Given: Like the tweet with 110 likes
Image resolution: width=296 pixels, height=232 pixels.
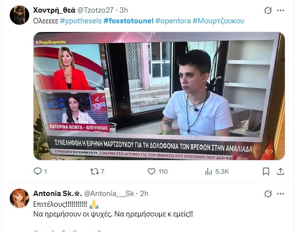Looking at the screenshot, I should click(157, 172).
